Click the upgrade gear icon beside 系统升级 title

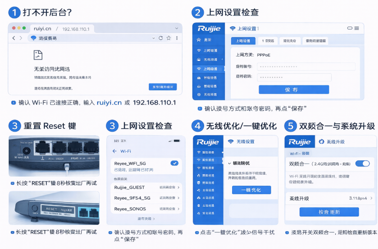[x=322, y=142]
